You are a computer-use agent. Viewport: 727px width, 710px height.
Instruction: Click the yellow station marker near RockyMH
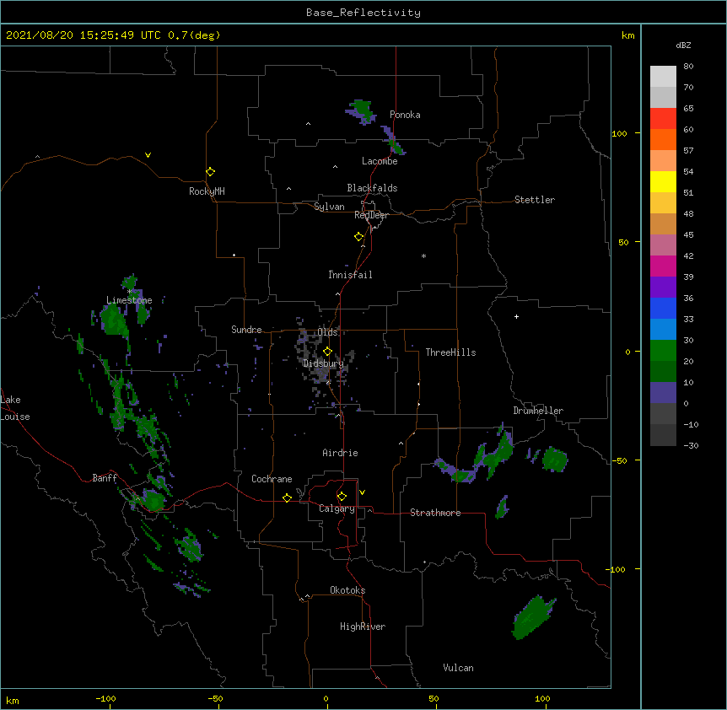click(210, 171)
